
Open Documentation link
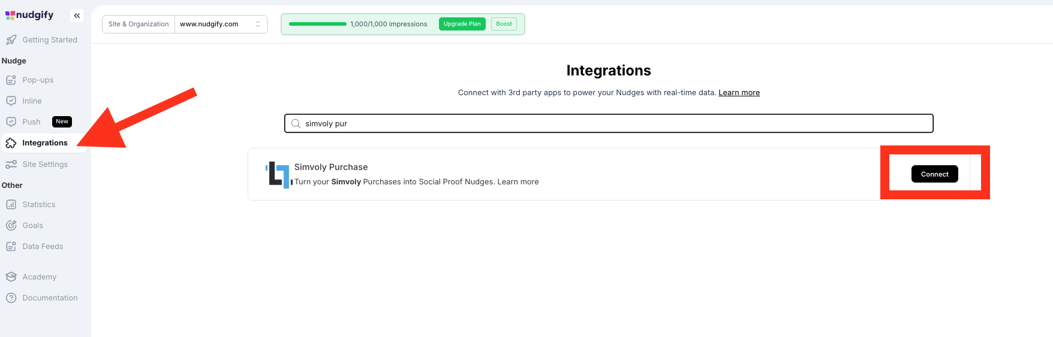(50, 298)
